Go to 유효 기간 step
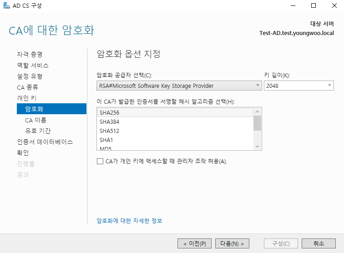Viewport: 344px width, 253px height. pos(38,131)
